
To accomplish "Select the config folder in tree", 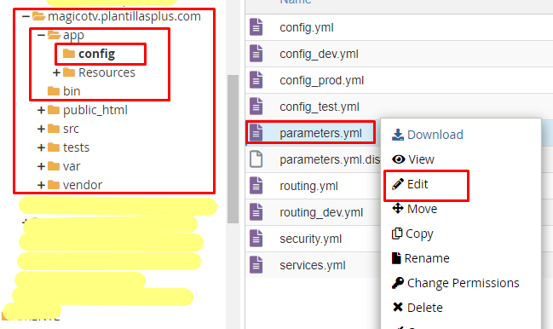I will click(x=96, y=54).
